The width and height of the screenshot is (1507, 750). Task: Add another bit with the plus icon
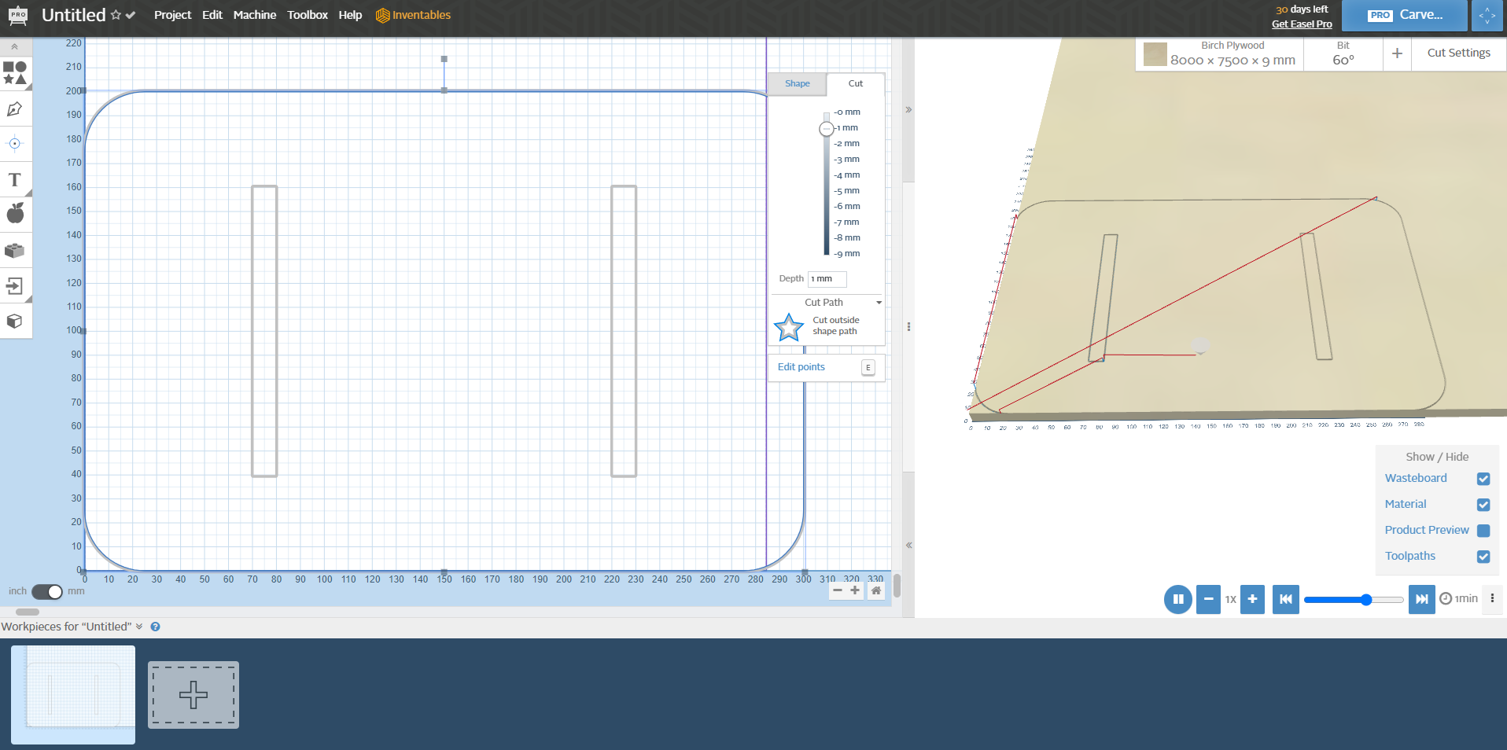click(1397, 53)
